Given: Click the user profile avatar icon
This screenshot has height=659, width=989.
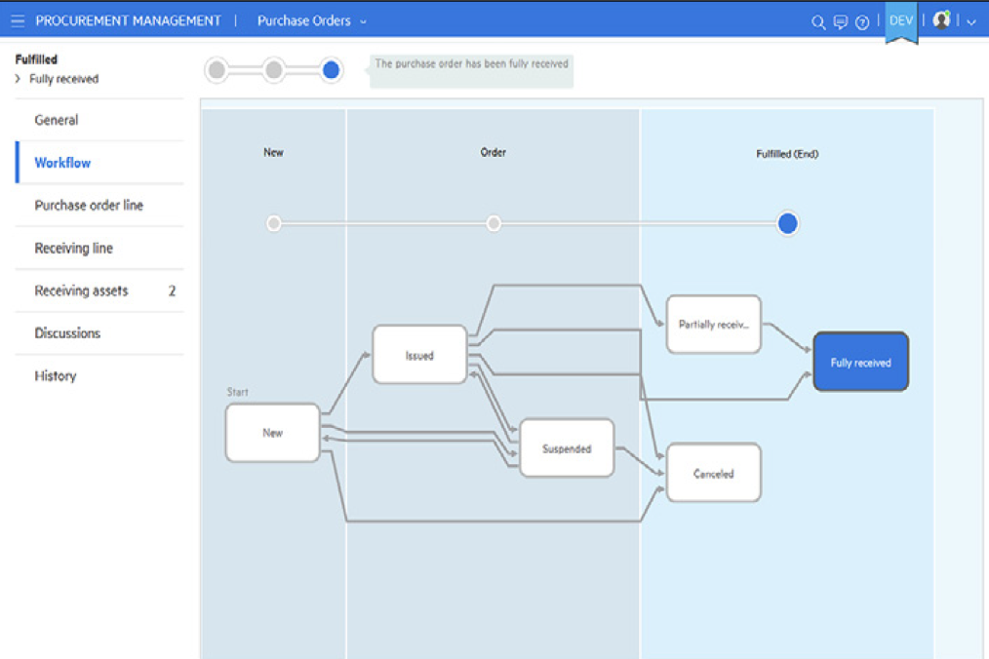Looking at the screenshot, I should click(x=939, y=19).
